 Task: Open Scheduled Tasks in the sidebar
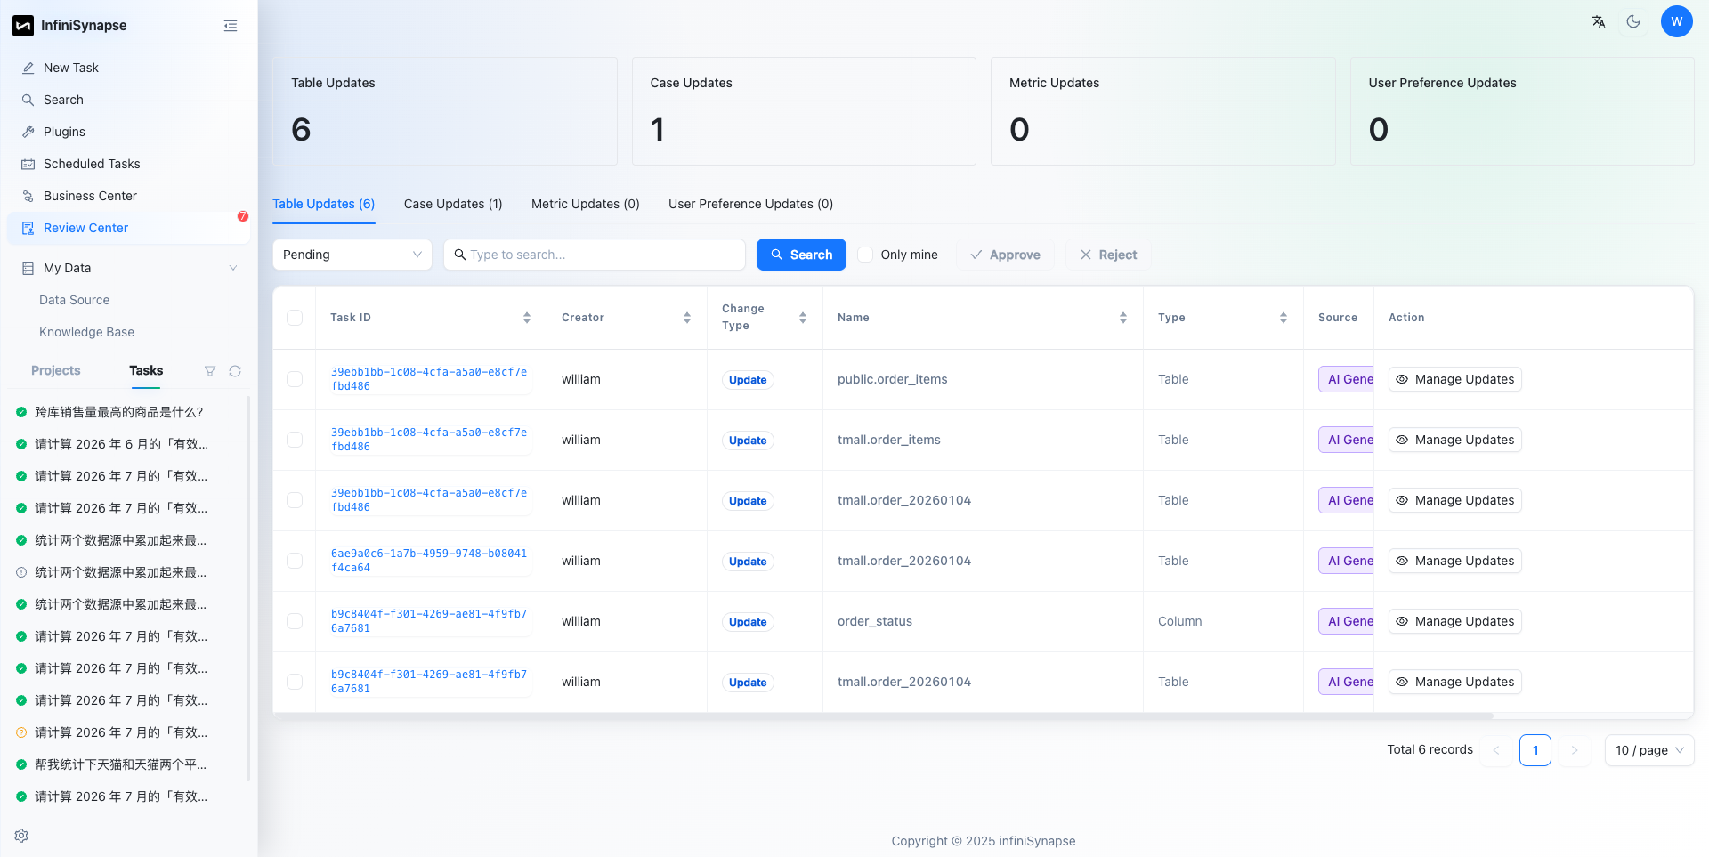tap(128, 164)
